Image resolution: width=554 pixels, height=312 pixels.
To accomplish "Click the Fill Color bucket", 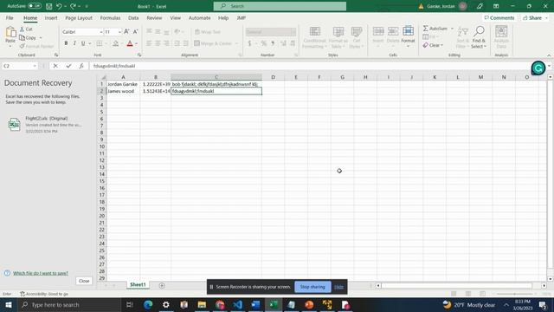I will (x=115, y=43).
